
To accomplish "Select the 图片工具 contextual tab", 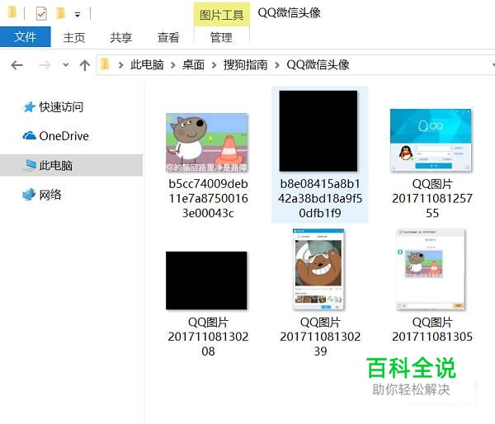I will pos(222,15).
